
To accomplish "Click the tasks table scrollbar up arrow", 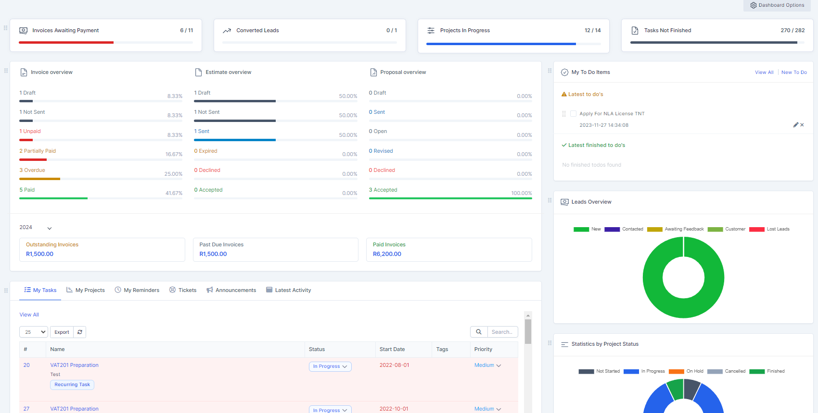I will click(528, 316).
